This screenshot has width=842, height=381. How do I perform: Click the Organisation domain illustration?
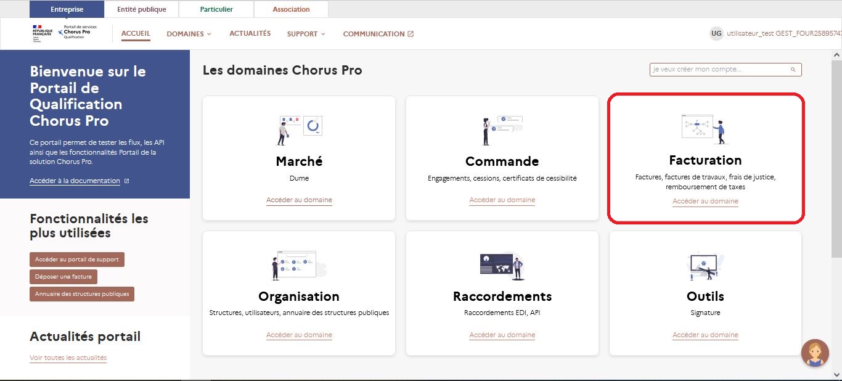pos(299,265)
